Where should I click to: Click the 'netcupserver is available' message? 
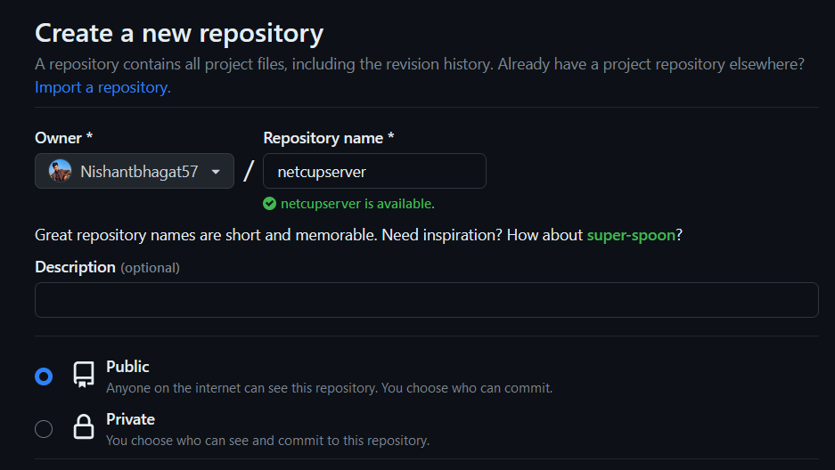click(x=357, y=204)
